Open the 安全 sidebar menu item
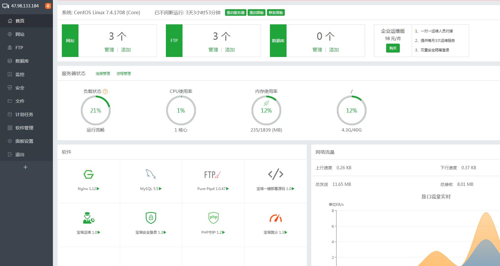The width and height of the screenshot is (500, 266). click(26, 88)
